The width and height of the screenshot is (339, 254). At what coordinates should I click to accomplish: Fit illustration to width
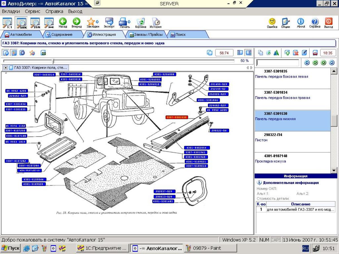click(x=49, y=23)
